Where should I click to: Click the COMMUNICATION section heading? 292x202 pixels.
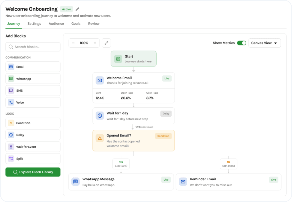click(18, 58)
